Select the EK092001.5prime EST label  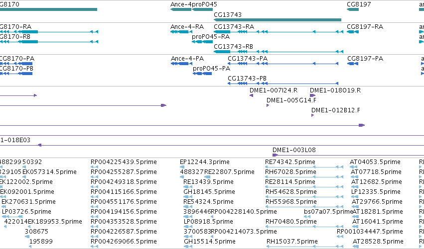(x=27, y=192)
